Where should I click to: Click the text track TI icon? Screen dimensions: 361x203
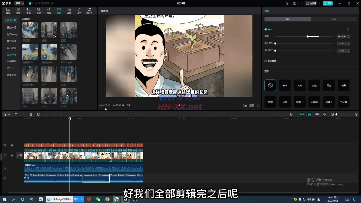5,146
